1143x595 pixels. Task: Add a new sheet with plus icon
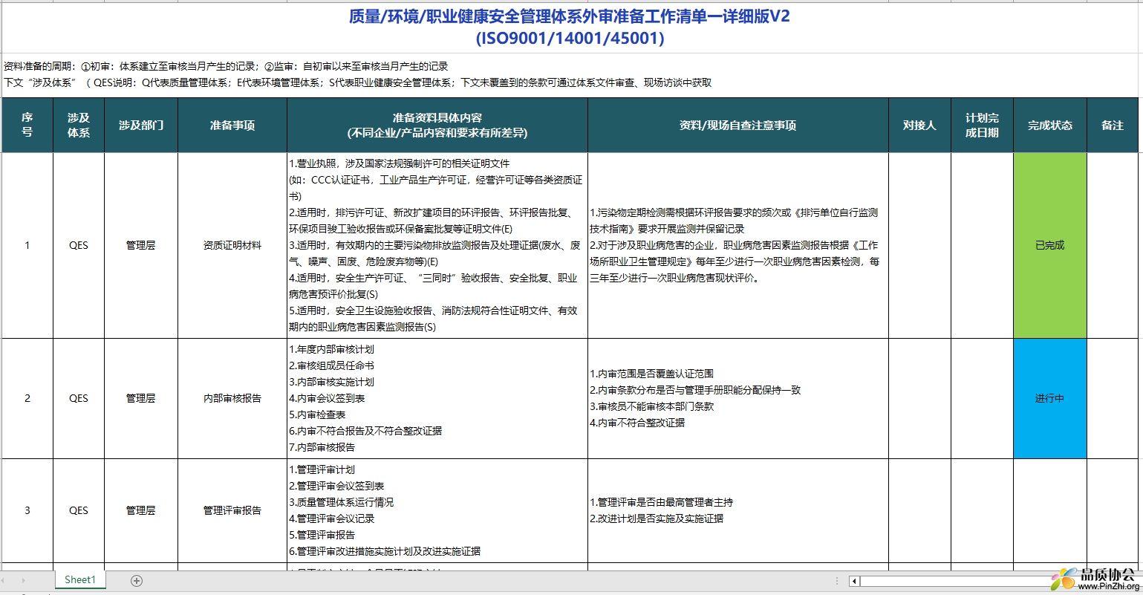click(137, 581)
